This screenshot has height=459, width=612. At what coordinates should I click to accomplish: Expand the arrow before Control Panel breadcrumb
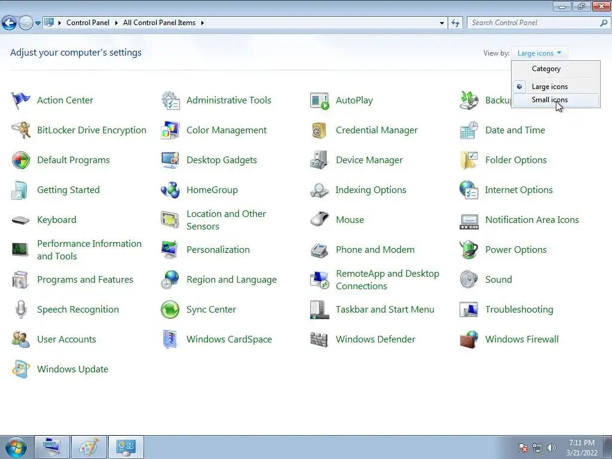[60, 23]
